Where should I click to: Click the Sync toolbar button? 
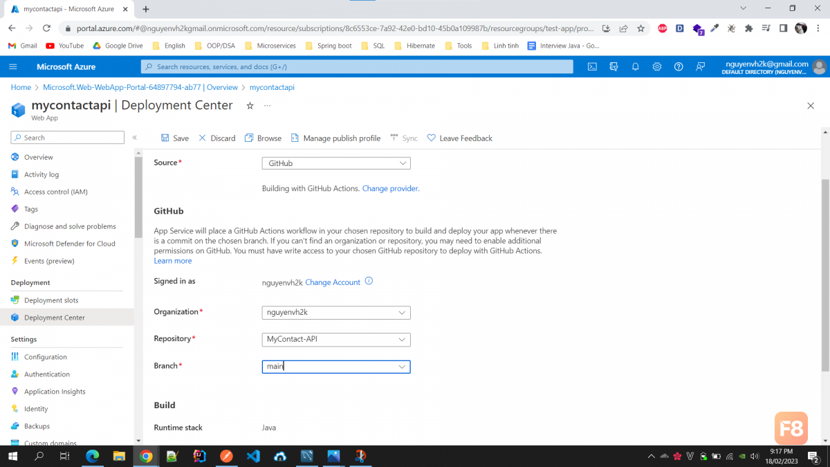[x=404, y=138]
